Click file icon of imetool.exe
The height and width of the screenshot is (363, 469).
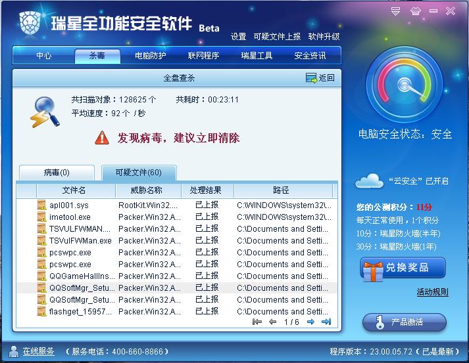(x=41, y=217)
